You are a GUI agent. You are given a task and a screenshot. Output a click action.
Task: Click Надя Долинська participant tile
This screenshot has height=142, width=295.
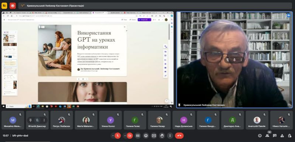pyautogui.click(x=183, y=120)
